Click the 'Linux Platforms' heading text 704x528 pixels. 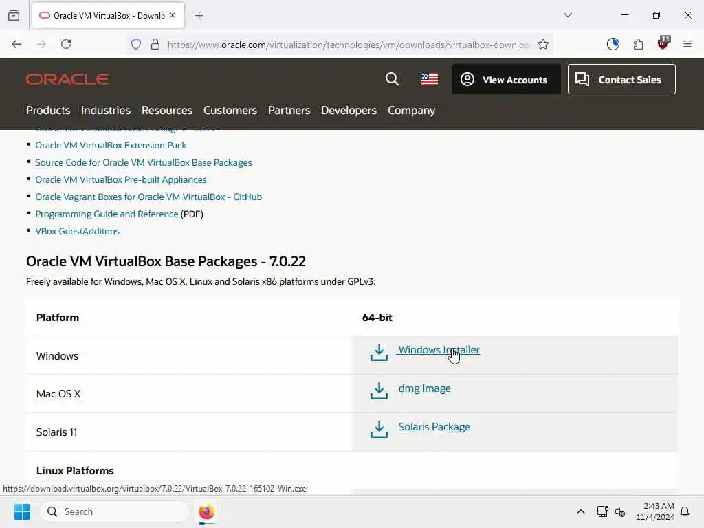75,471
